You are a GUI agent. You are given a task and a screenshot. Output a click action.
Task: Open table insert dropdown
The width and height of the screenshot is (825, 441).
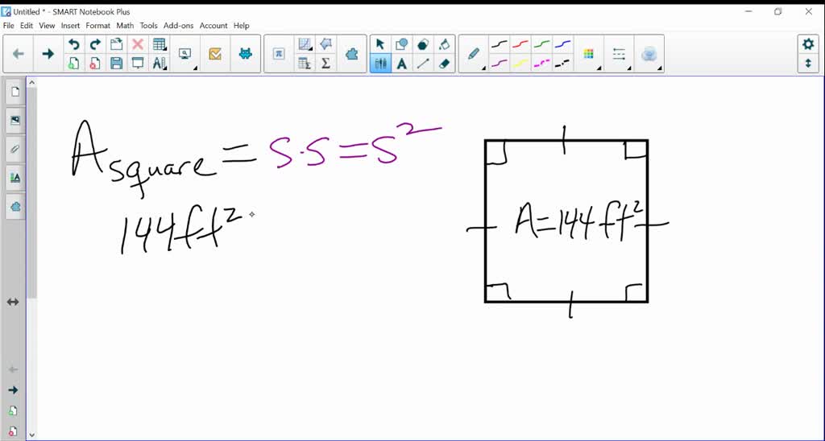coord(159,45)
